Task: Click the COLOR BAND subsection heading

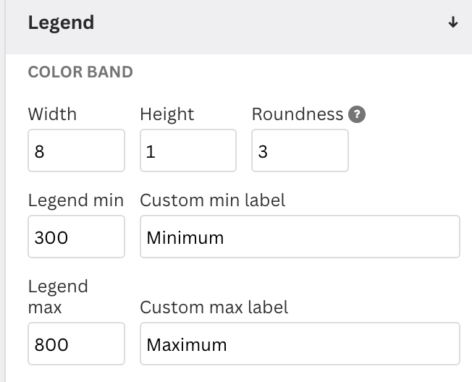Action: pos(80,72)
